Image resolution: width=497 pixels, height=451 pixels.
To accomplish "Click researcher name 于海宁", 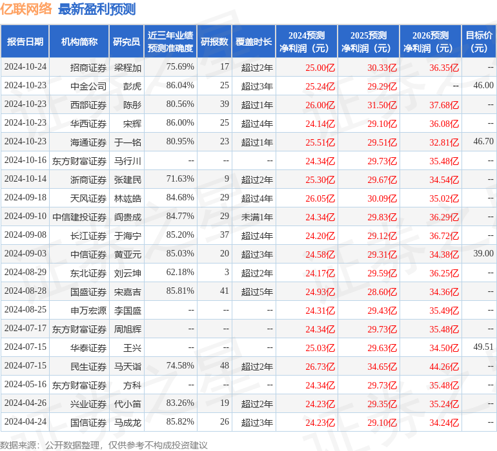I will [128, 236].
